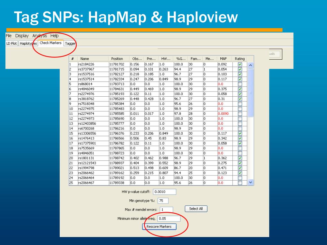Click the red MAF value 0.0090
Image resolution: width=327 pixels, height=245 pixels.
(x=223, y=114)
